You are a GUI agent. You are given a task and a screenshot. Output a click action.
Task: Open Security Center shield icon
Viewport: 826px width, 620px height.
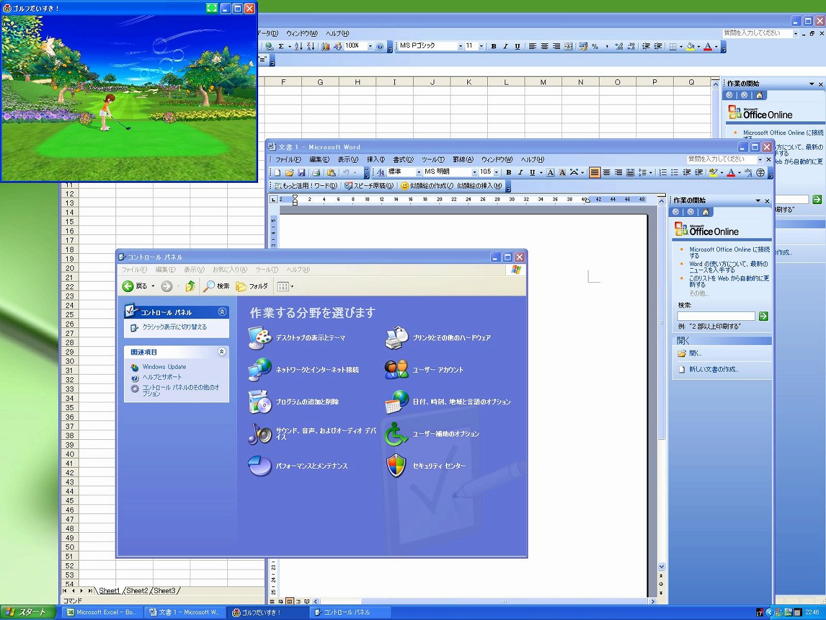tap(396, 466)
